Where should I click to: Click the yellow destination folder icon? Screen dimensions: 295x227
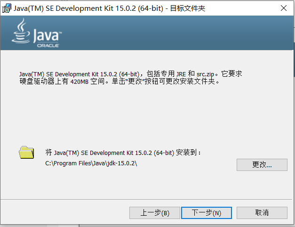[26, 153]
